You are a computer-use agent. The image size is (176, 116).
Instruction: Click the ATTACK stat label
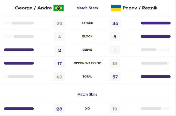[x=87, y=23]
